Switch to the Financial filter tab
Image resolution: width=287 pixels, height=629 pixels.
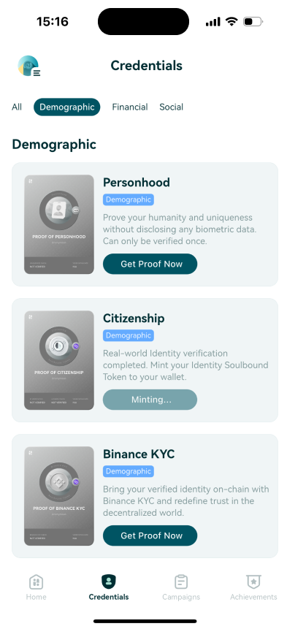tap(130, 107)
